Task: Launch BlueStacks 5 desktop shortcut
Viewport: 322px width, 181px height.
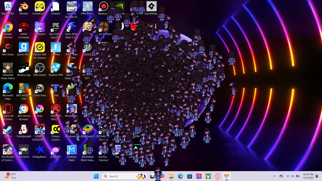Action: (88, 131)
